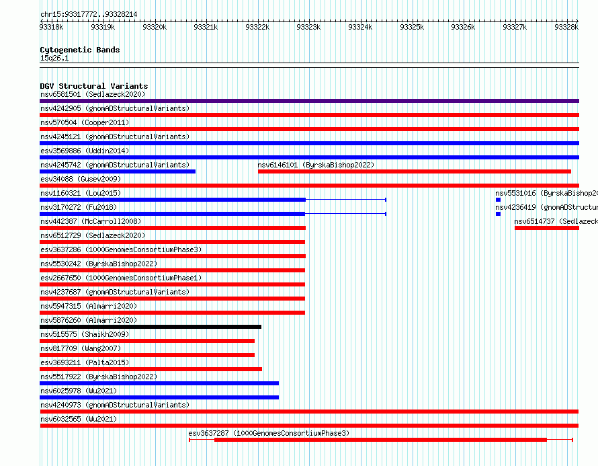Open the nsv4245742 (gnomADStructuralVariants) label
The height and width of the screenshot is (466, 598).
(x=115, y=165)
